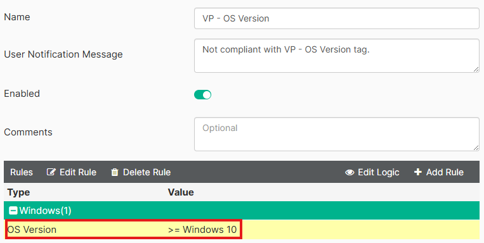
Task: Select the Edit Rule text button
Action: tap(78, 172)
